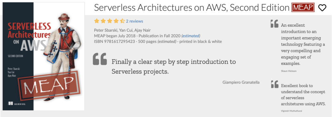Click the Shaun Hickson quote mark icon
This screenshot has width=332, height=117.
tap(275, 24)
